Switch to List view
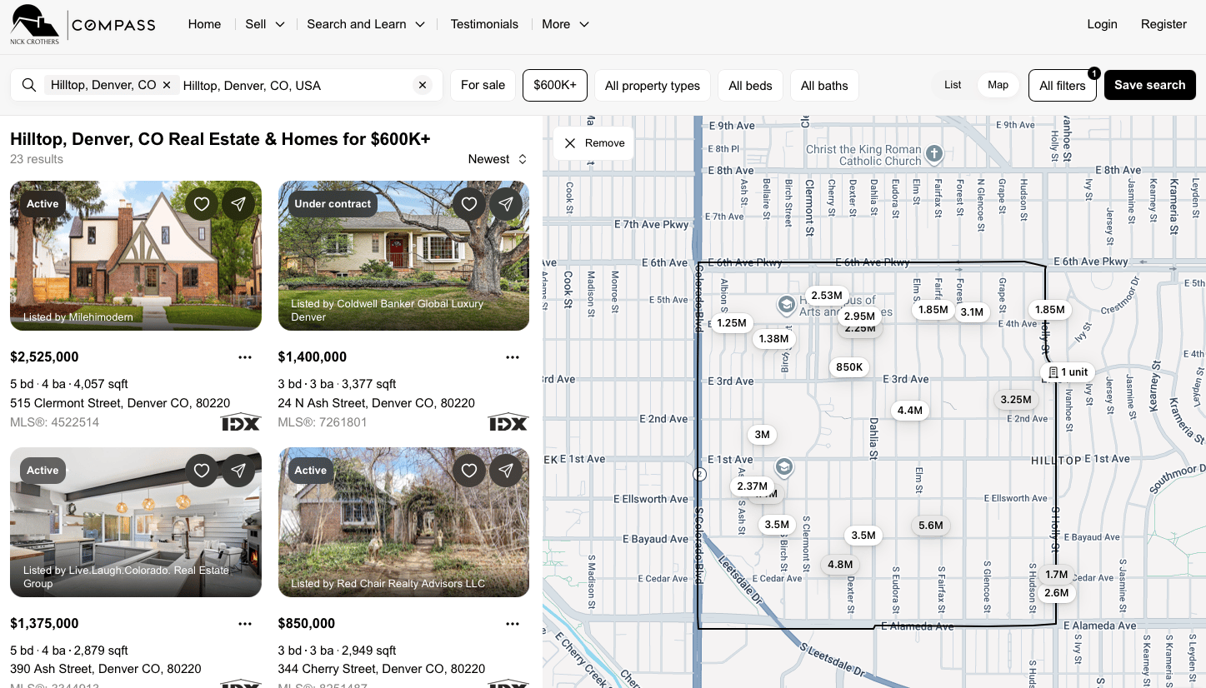Image resolution: width=1206 pixels, height=688 pixels. tap(953, 85)
